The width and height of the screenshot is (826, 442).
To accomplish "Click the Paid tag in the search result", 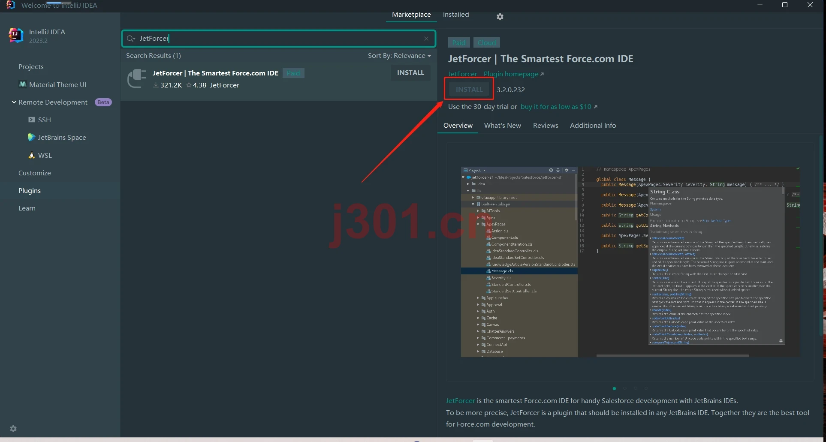I will [293, 73].
